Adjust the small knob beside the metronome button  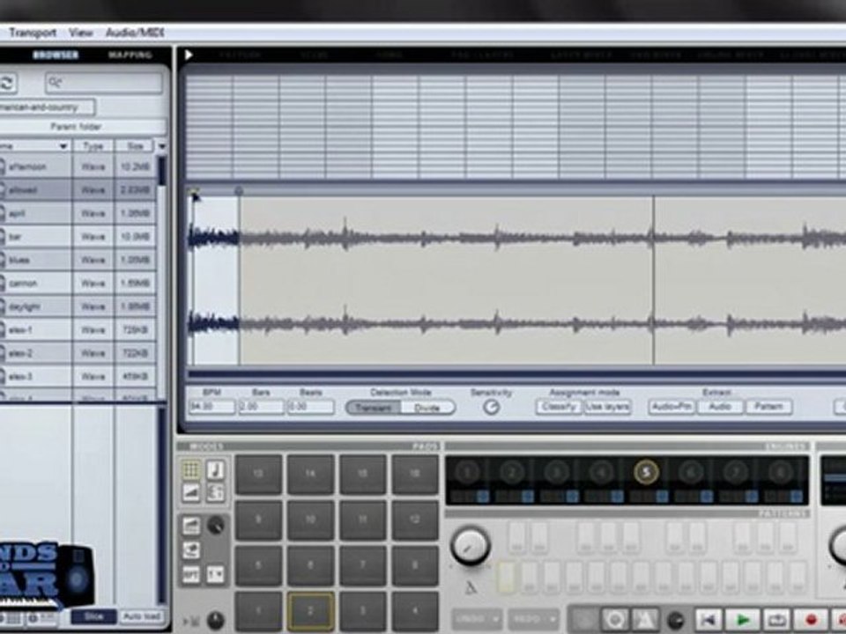pos(676,620)
